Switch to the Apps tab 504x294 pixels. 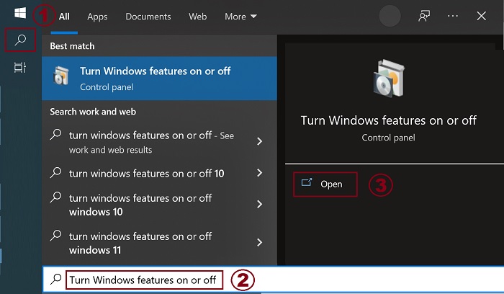coord(97,16)
